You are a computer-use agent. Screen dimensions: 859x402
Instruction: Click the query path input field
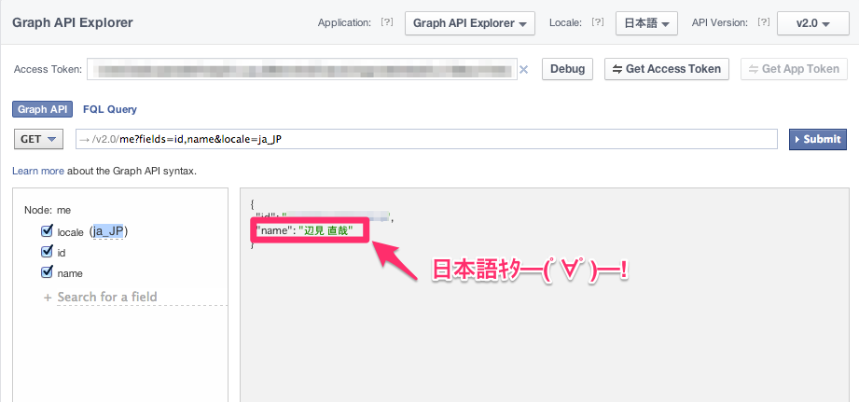[427, 139]
